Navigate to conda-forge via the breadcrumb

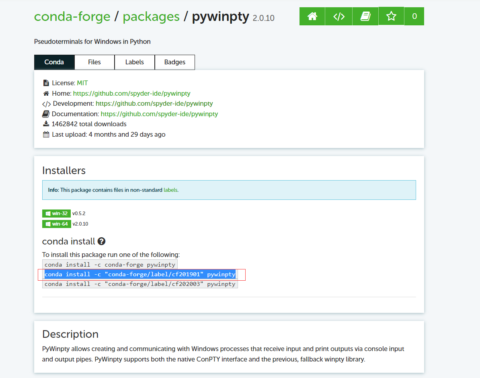pos(72,16)
